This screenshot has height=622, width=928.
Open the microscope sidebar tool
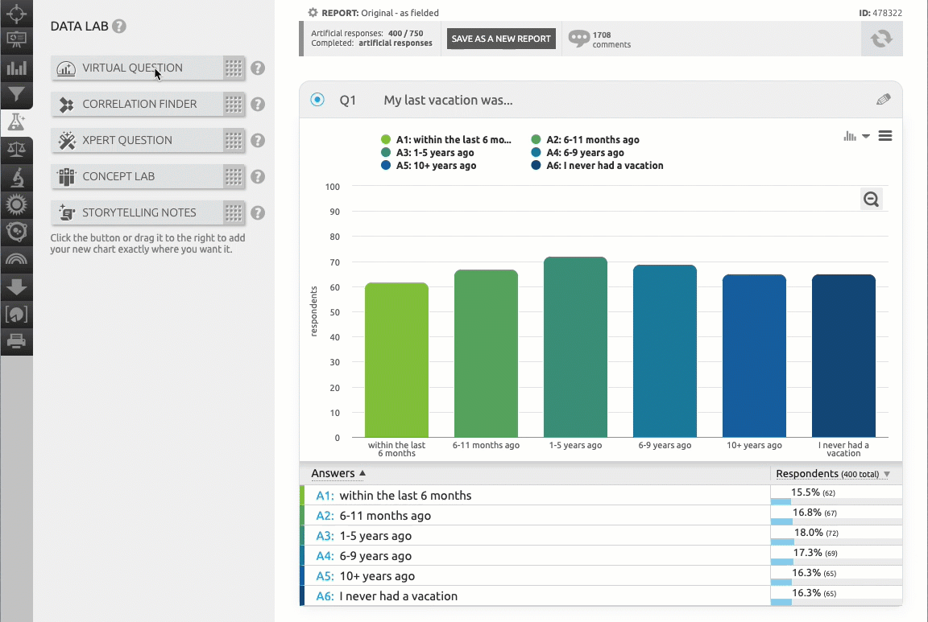tap(16, 177)
